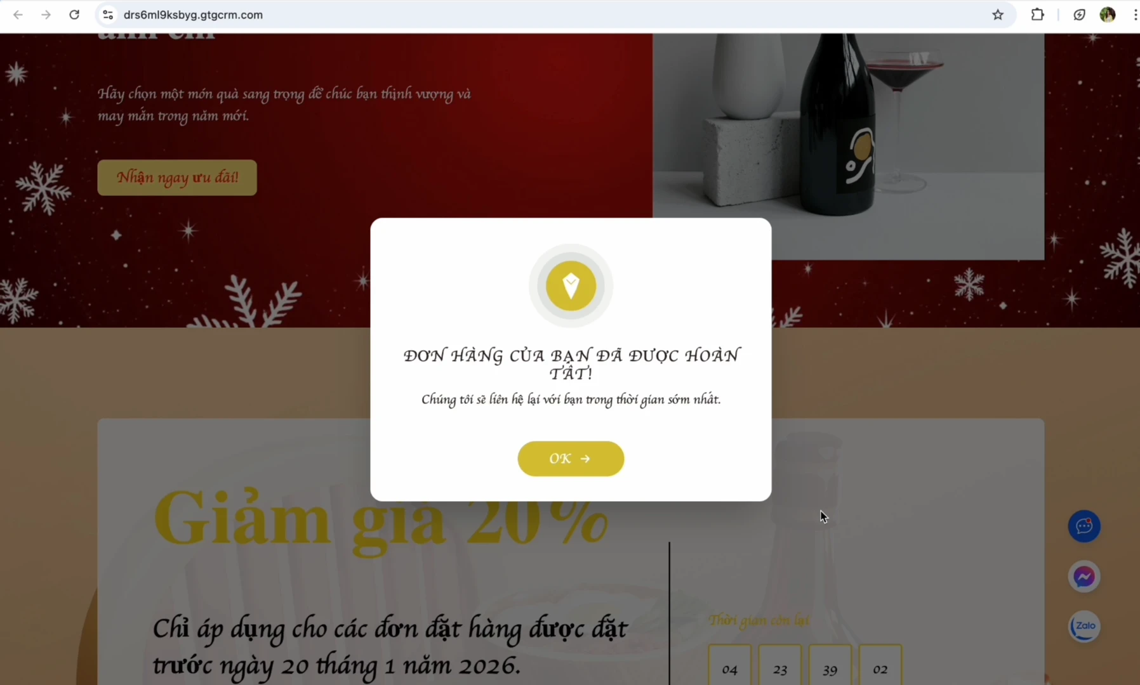
Task: Click the order completed dialog heading
Action: [571, 364]
